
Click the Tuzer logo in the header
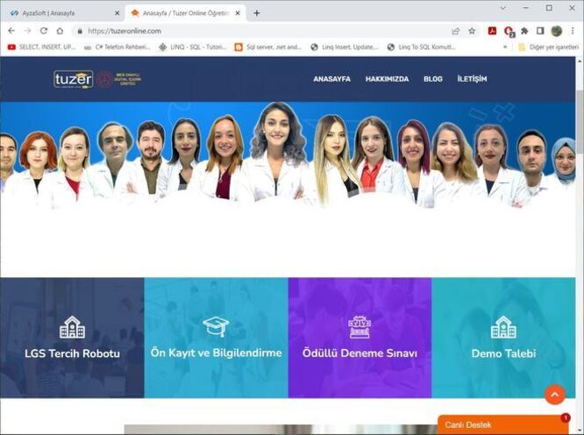pos(75,79)
